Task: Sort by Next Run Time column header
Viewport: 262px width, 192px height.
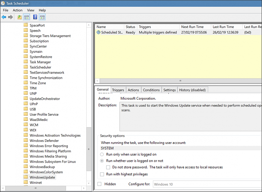Action: point(195,27)
